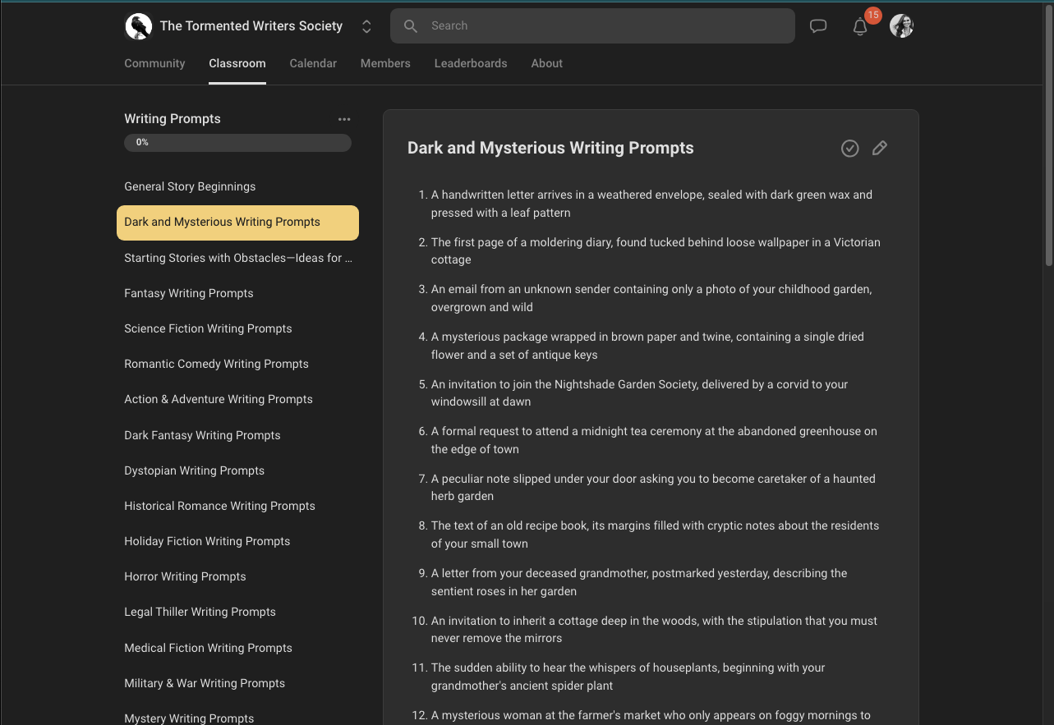
Task: Open the Members tab
Action: click(x=385, y=63)
